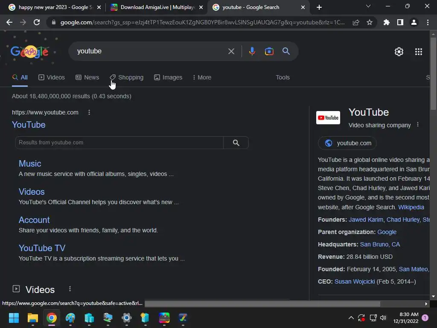Submit search with magnifier icon

[x=286, y=51]
